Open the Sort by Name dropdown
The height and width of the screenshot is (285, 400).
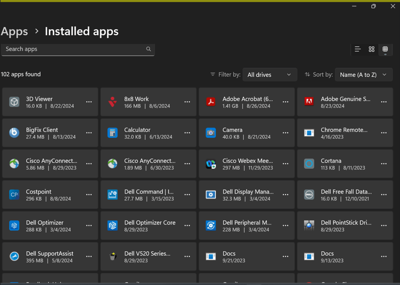coord(363,75)
